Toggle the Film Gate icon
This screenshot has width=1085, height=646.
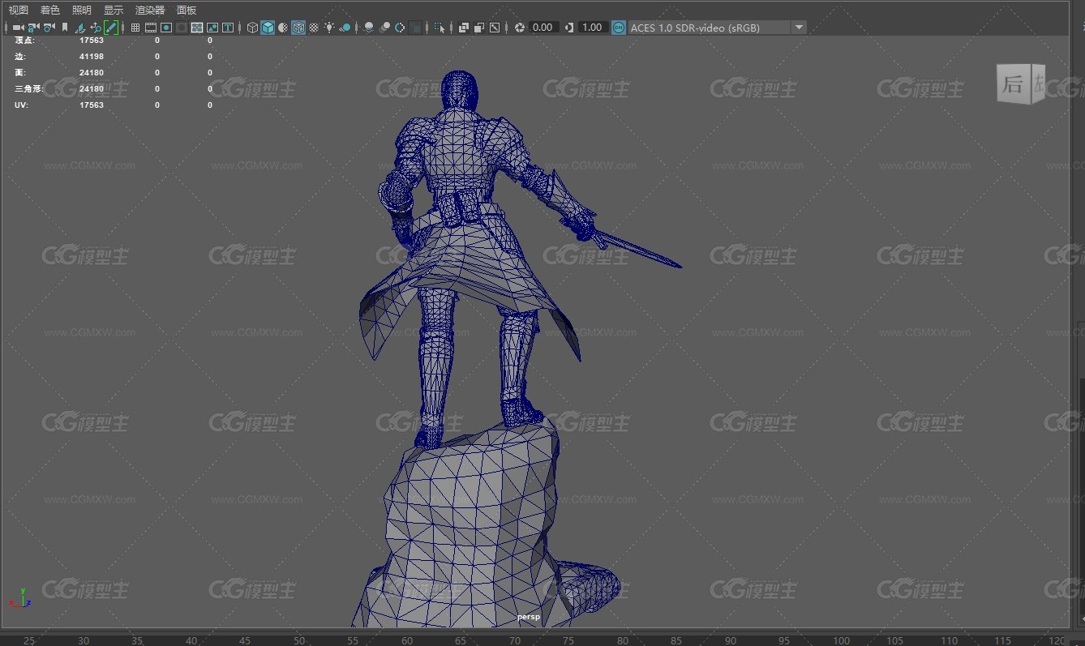pyautogui.click(x=151, y=28)
